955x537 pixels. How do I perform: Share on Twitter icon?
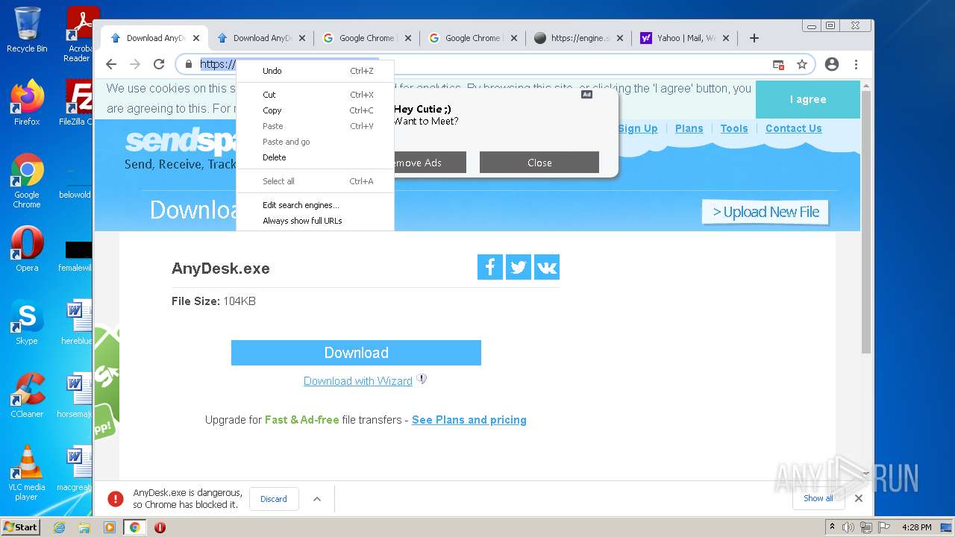519,267
